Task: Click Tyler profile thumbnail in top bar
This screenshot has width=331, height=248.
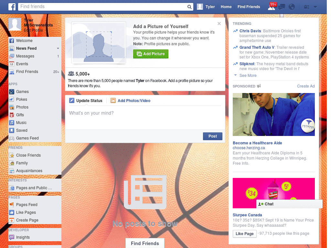Action: (x=200, y=7)
